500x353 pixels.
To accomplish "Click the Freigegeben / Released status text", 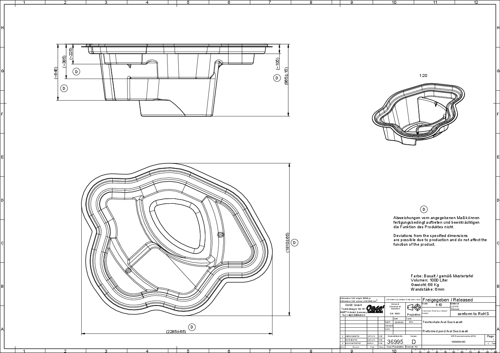I will pyautogui.click(x=447, y=300).
